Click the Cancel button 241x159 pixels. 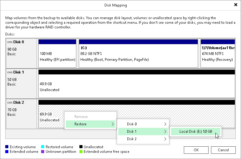(223, 150)
